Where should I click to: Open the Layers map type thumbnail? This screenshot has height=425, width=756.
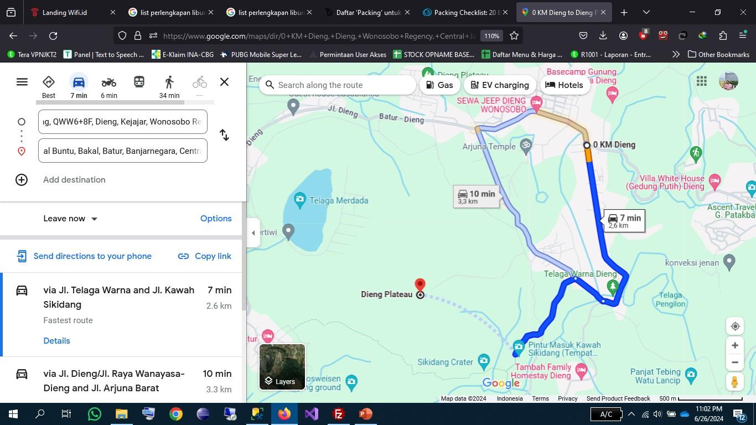pos(282,367)
